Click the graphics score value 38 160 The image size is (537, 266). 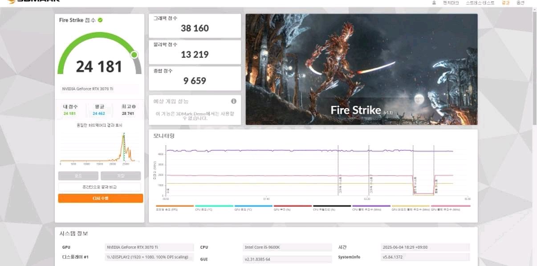tap(195, 29)
